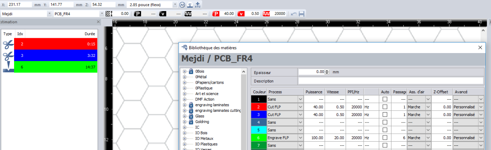The width and height of the screenshot is (491, 150).
Task: Open the 2.85 pouce (flexx) lens dropdown
Action: 175,5
